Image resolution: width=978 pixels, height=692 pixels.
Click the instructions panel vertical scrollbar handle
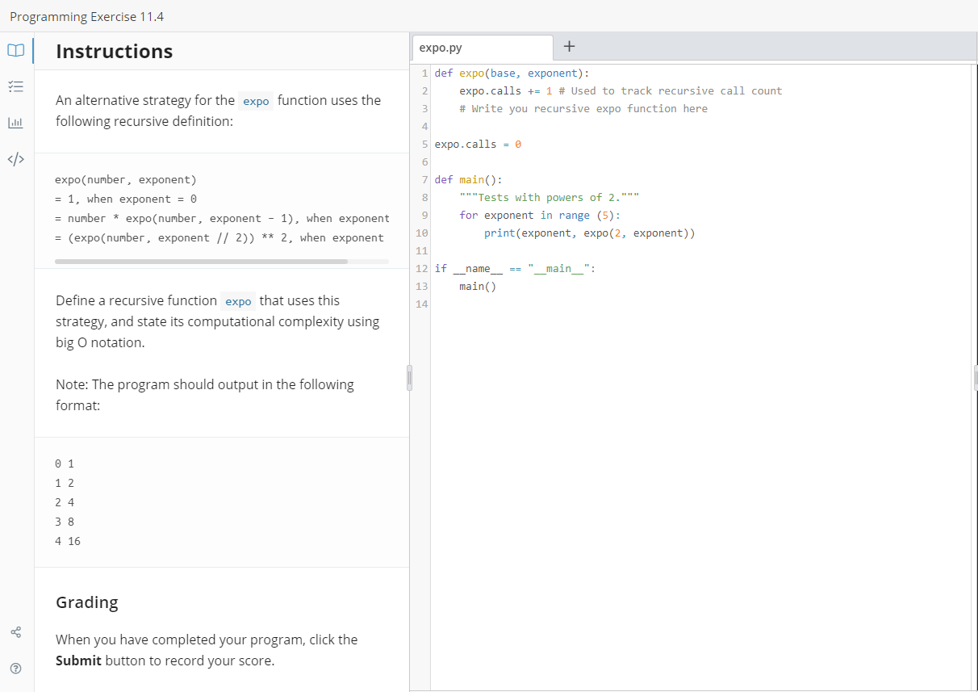(x=409, y=377)
